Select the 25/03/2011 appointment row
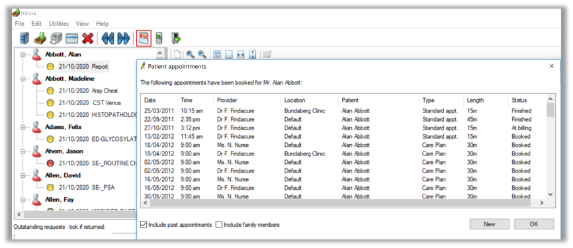The width and height of the screenshot is (573, 248). point(344,110)
